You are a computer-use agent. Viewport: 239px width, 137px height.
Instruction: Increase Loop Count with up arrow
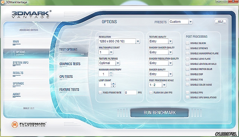(113, 83)
